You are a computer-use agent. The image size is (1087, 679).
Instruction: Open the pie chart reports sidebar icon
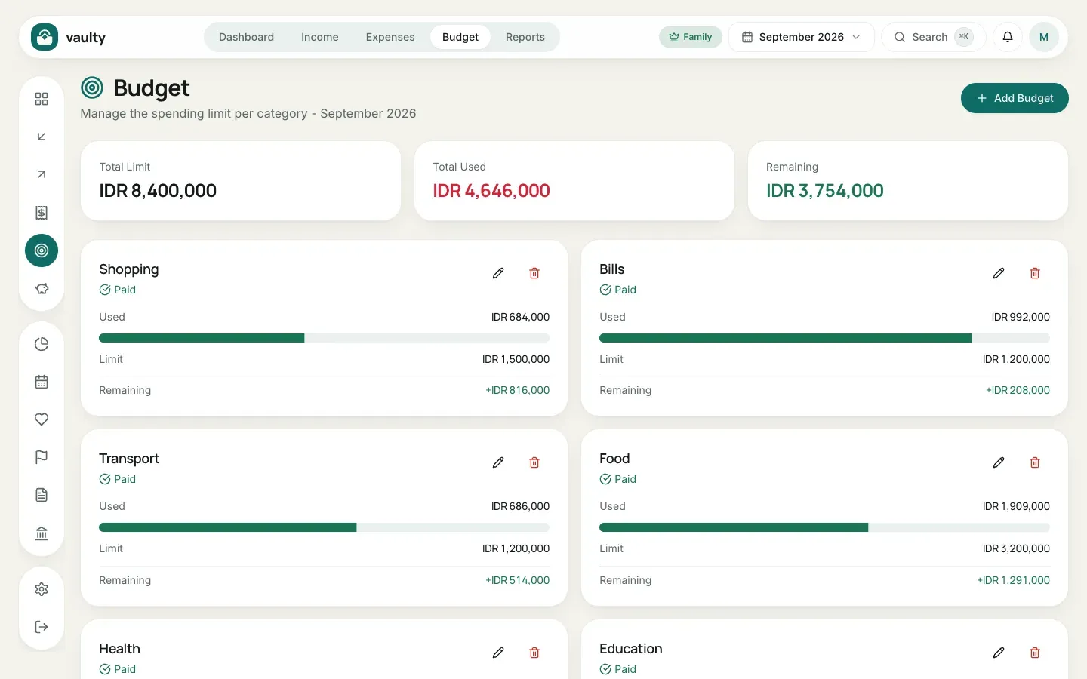click(x=42, y=344)
